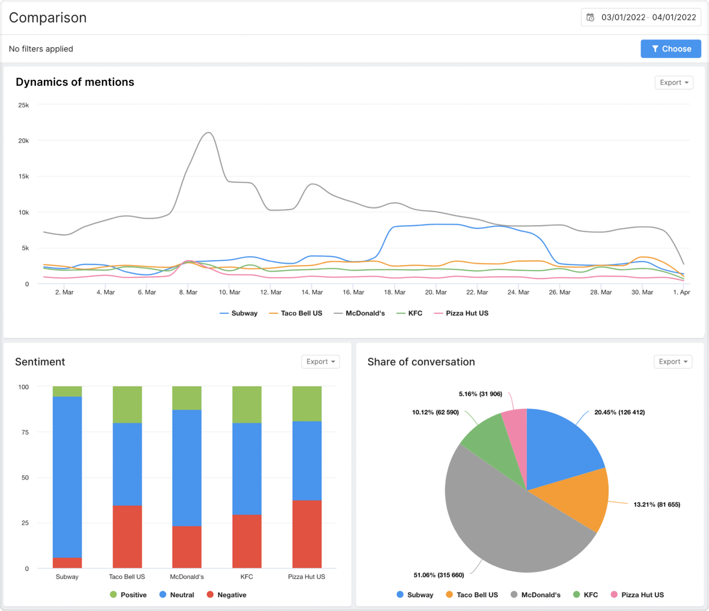Viewport: 709px width, 611px height.
Task: Click McDonald's gray dot in pie legend
Action: 514,595
